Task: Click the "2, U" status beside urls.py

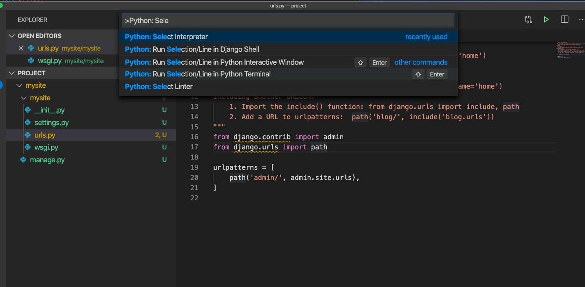Action: pos(161,135)
